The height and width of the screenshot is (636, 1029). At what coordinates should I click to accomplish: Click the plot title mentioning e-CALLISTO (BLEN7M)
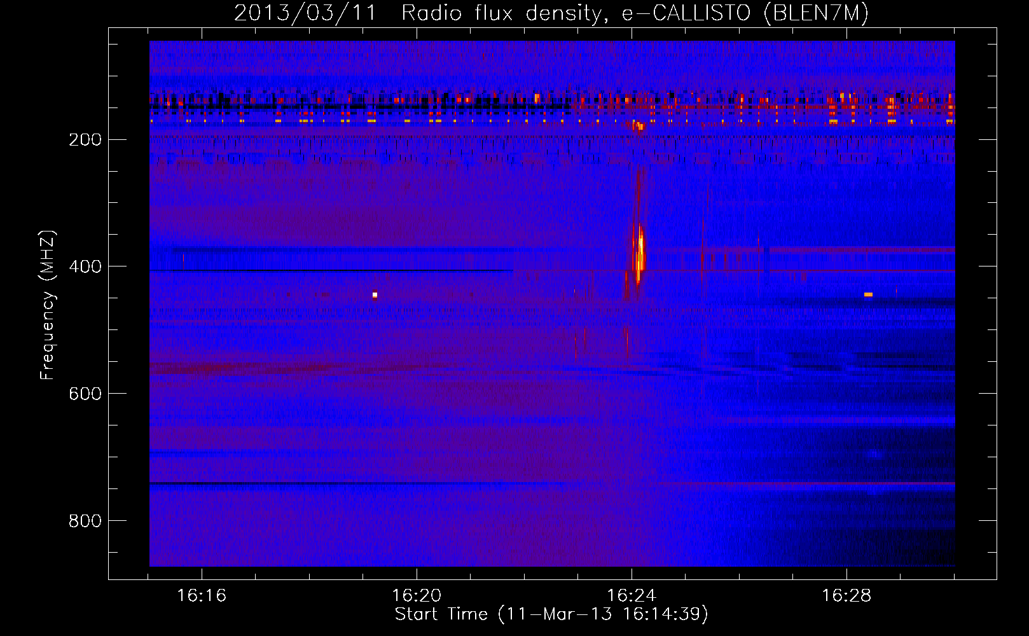coord(551,13)
